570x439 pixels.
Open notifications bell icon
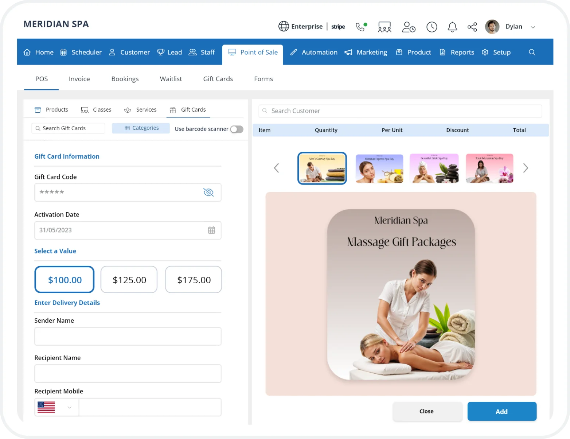pos(452,27)
